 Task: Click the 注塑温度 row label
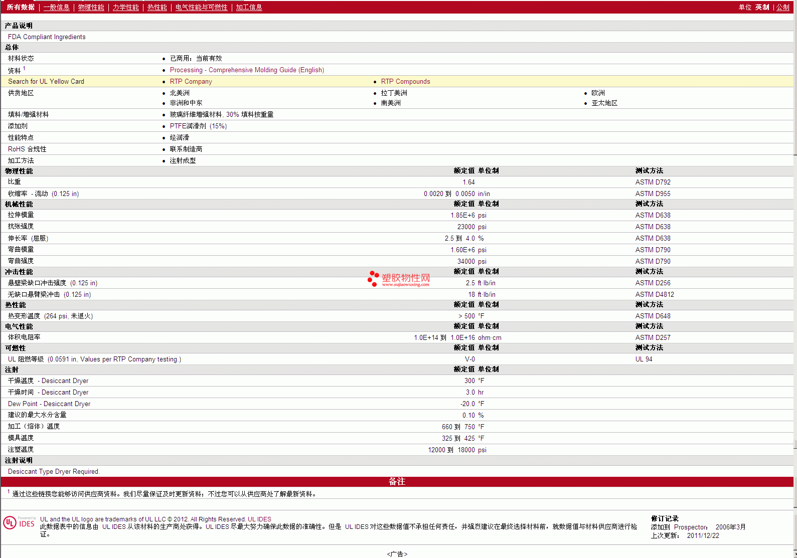click(21, 450)
